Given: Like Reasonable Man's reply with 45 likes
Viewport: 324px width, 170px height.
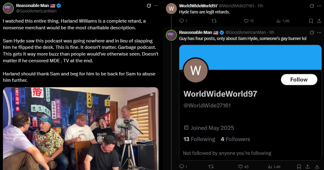Looking at the screenshot, I should [x=243, y=167].
